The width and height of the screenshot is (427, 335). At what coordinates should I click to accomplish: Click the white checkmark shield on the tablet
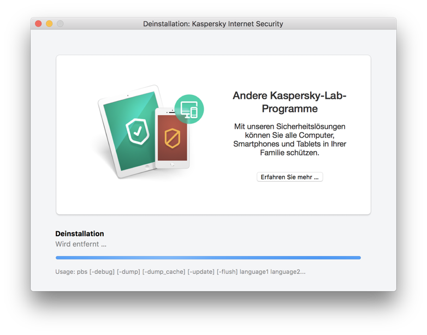coord(137,131)
